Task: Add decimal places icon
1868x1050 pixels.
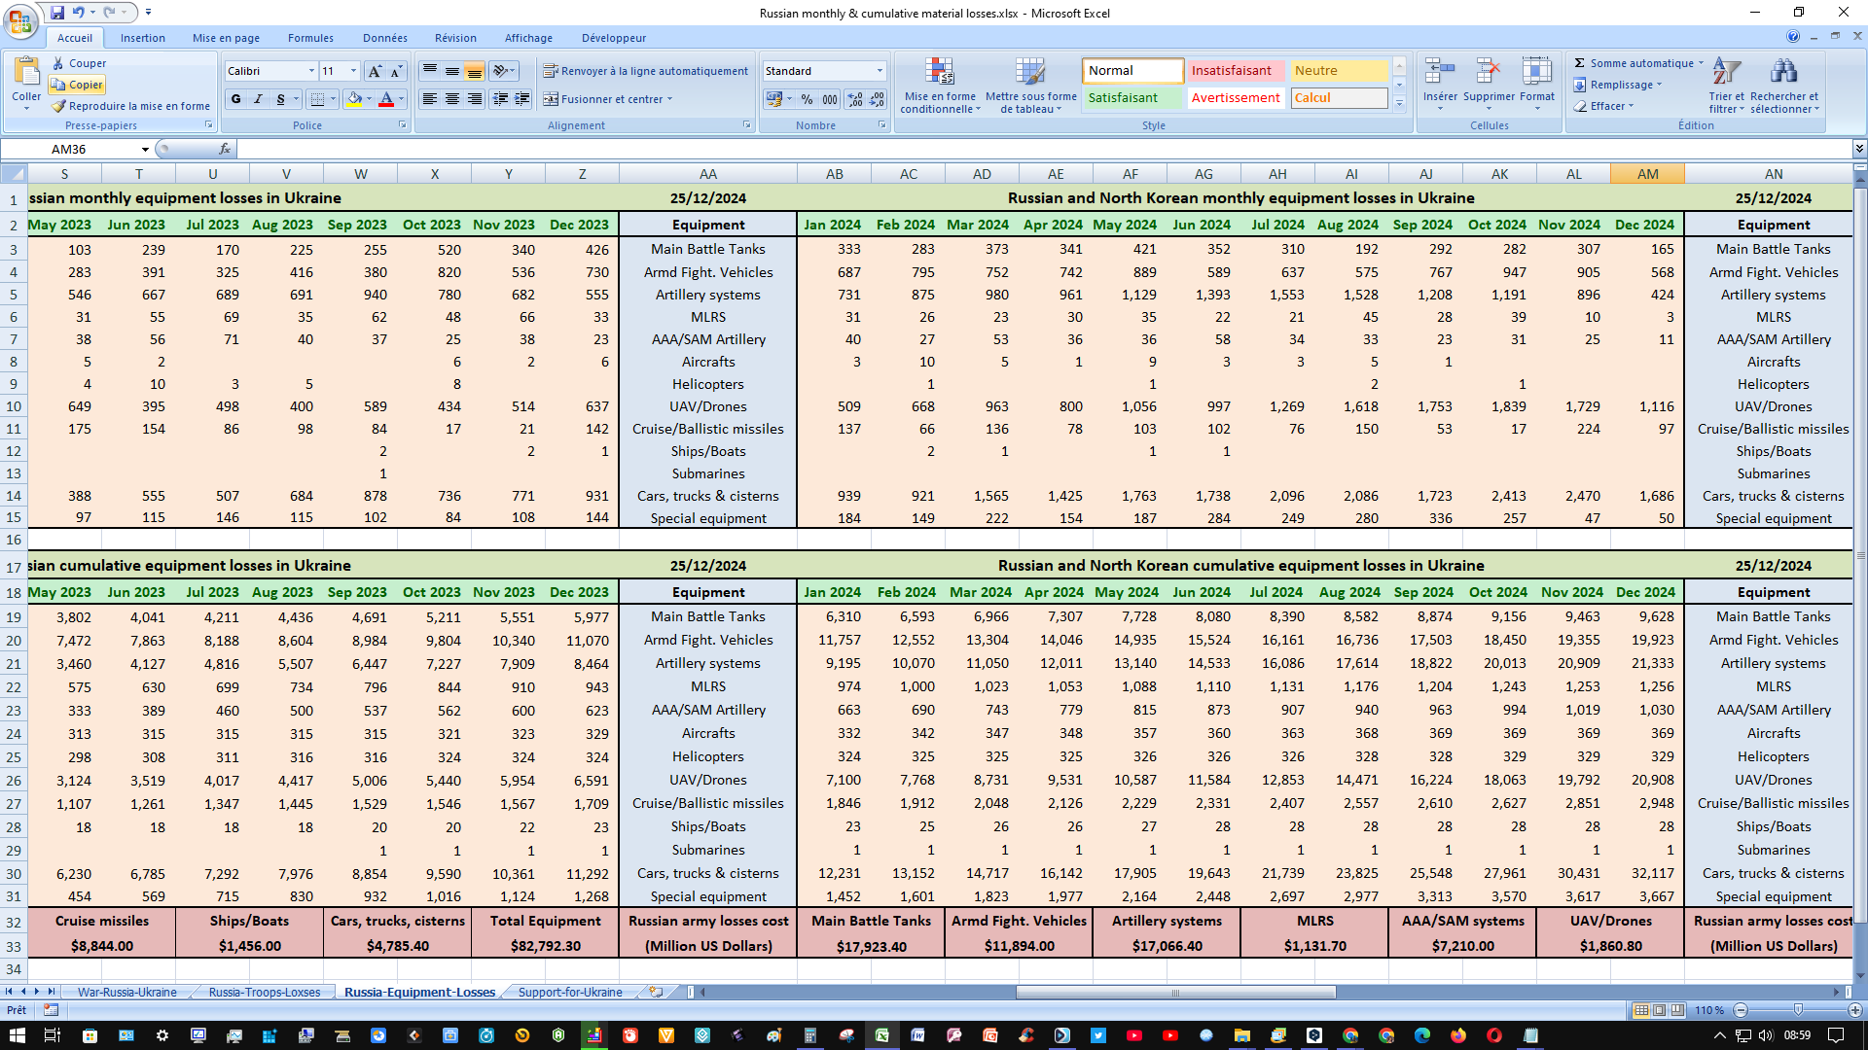Action: (x=854, y=99)
